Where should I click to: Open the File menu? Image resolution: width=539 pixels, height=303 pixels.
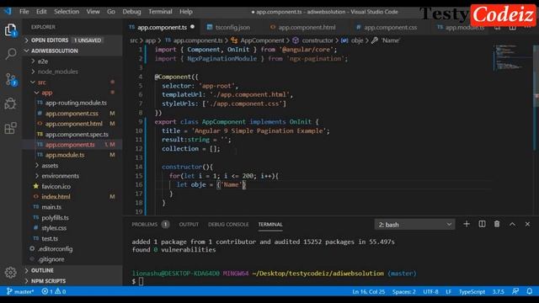(24, 11)
